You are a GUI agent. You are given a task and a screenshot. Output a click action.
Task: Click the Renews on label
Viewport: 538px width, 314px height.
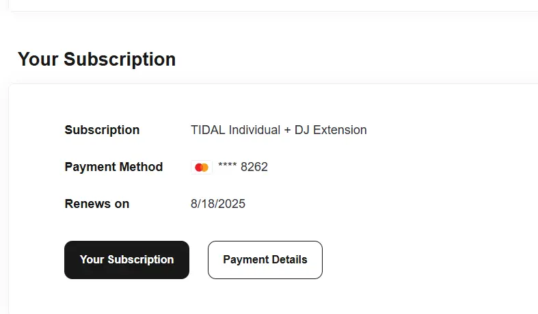click(x=97, y=204)
